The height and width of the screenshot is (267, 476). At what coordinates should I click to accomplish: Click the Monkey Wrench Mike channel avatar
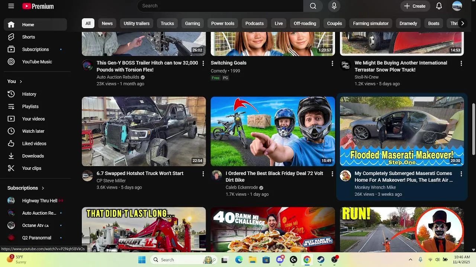coord(345,176)
